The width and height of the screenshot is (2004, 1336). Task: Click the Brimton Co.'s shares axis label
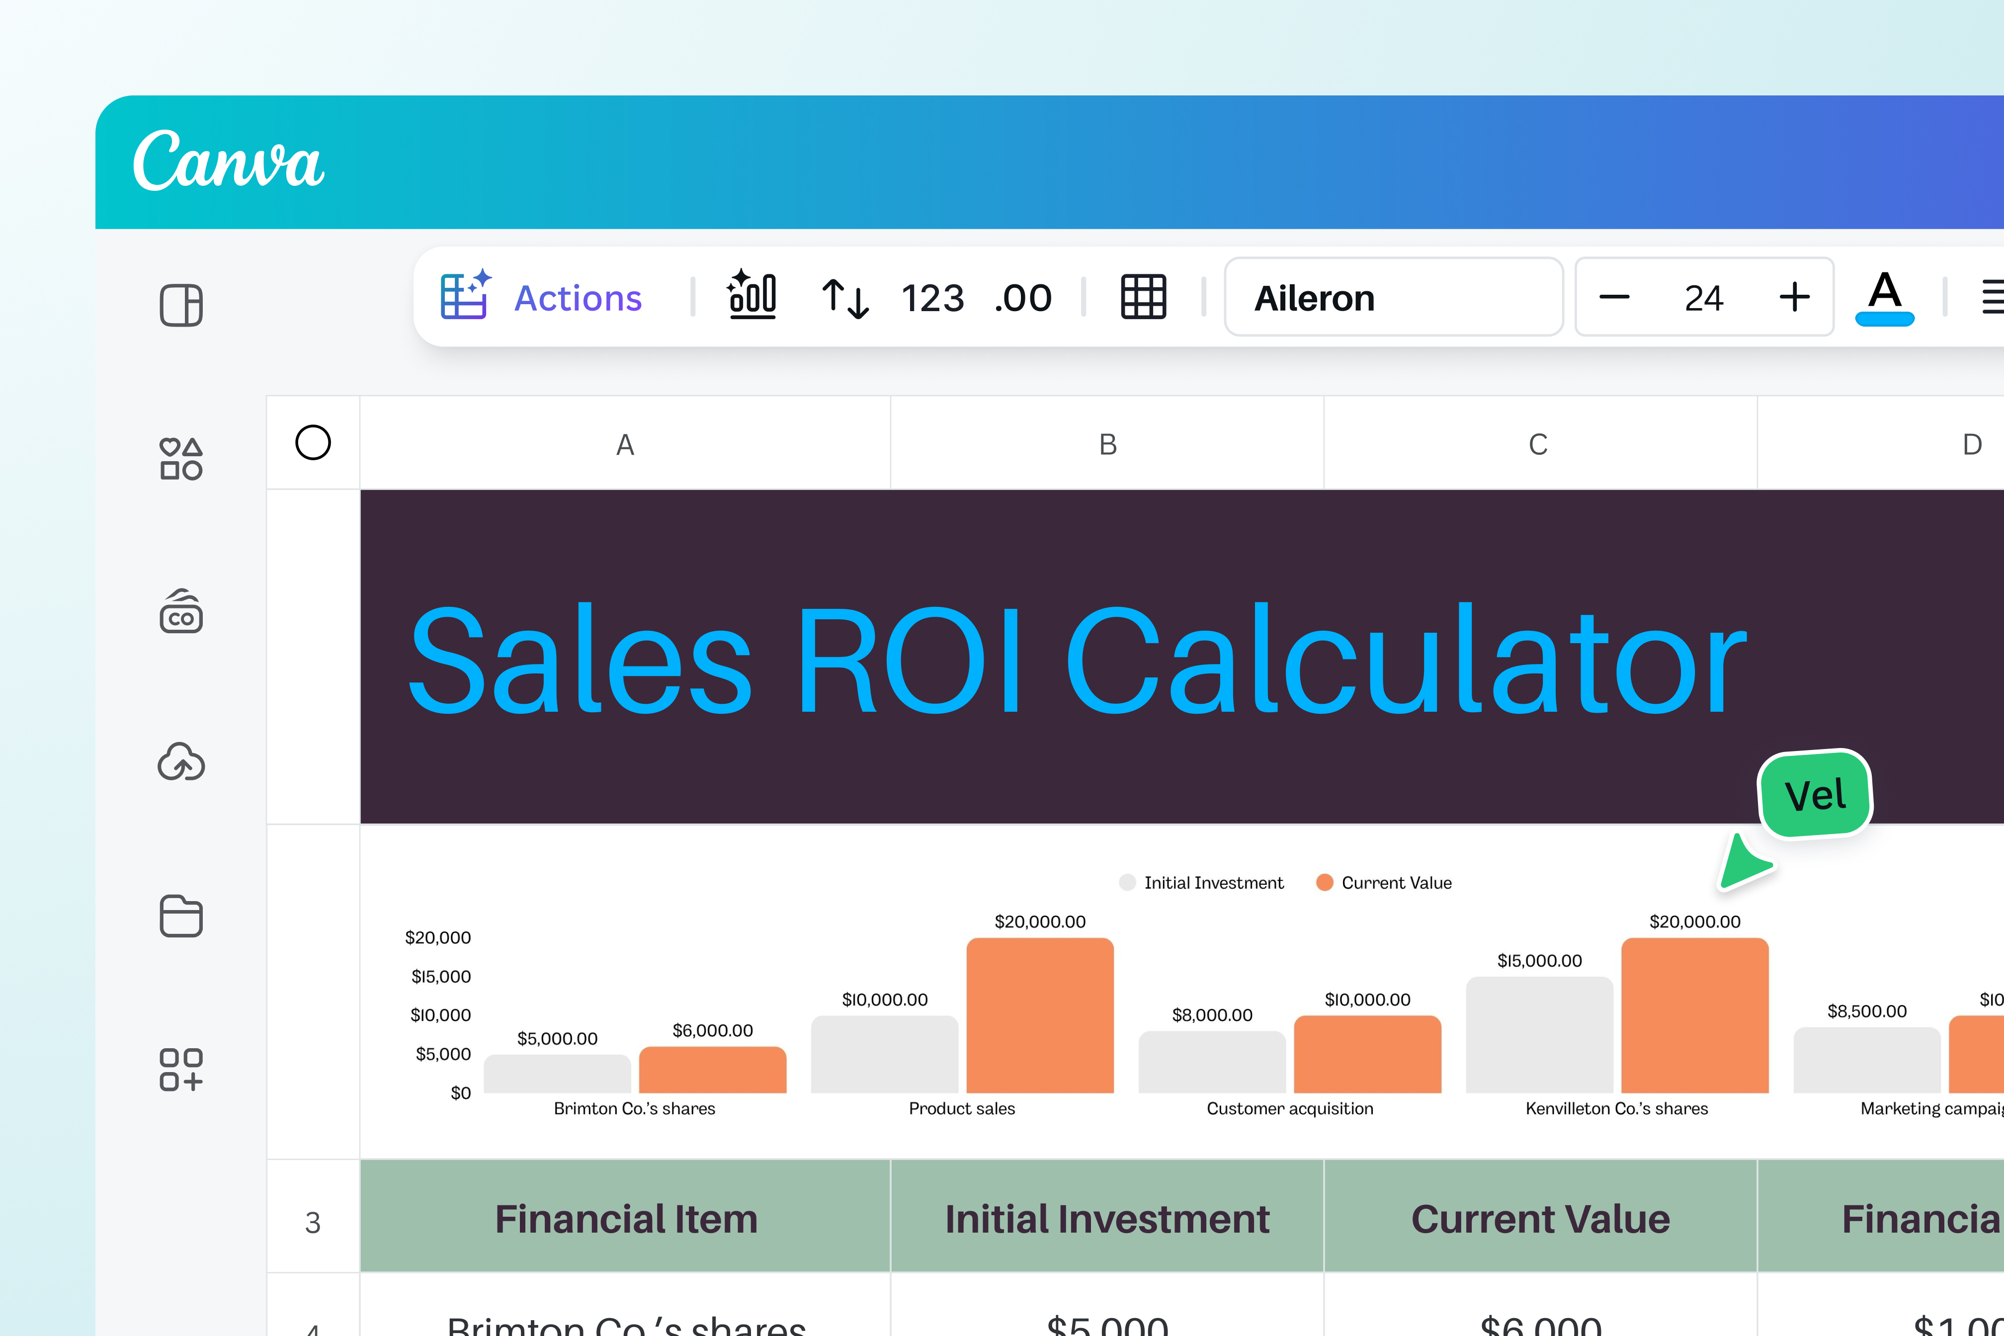tap(635, 1108)
